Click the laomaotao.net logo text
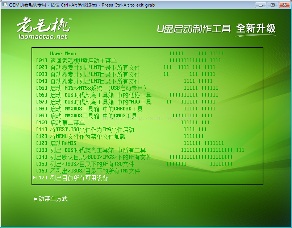This screenshot has height=228, width=292. pyautogui.click(x=43, y=37)
